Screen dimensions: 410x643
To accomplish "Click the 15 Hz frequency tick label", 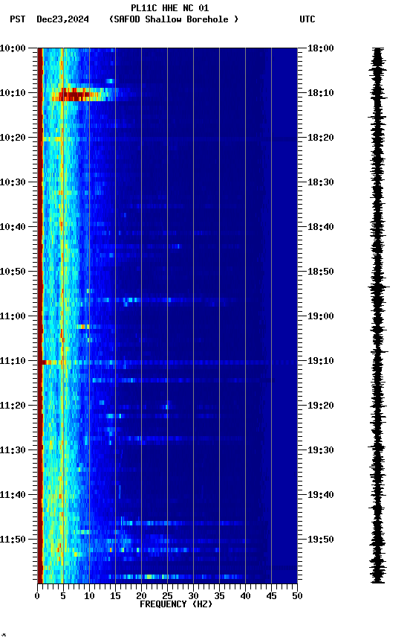I will (x=115, y=597).
